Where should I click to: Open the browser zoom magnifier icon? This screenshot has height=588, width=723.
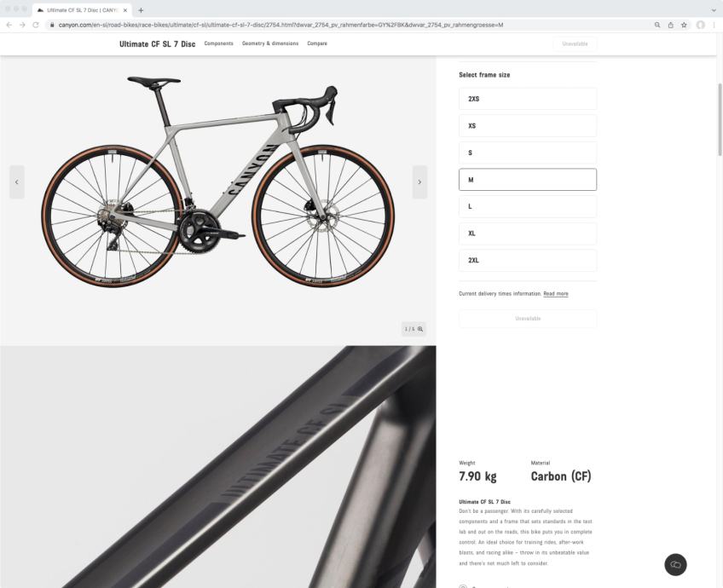(x=657, y=25)
